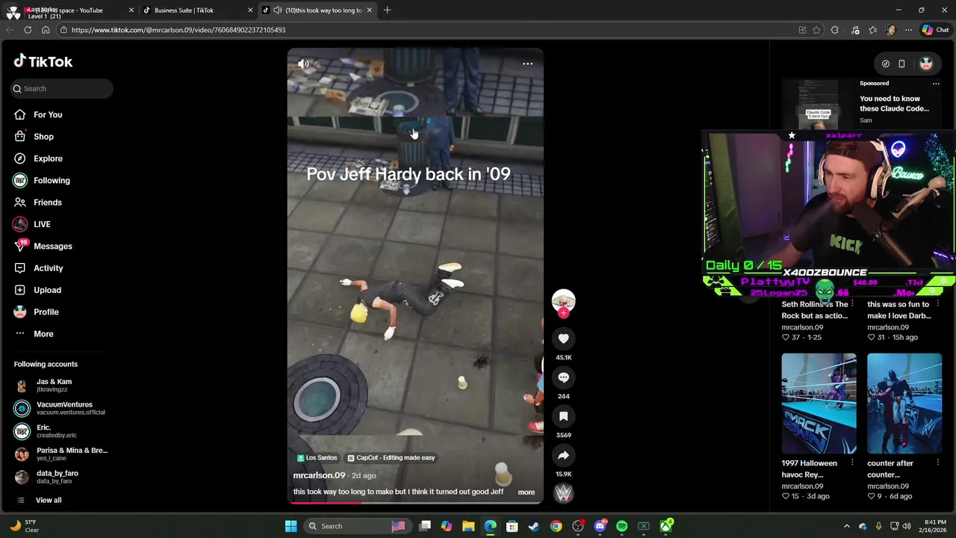The image size is (956, 538).
Task: Click the TikTok logo
Action: click(43, 61)
